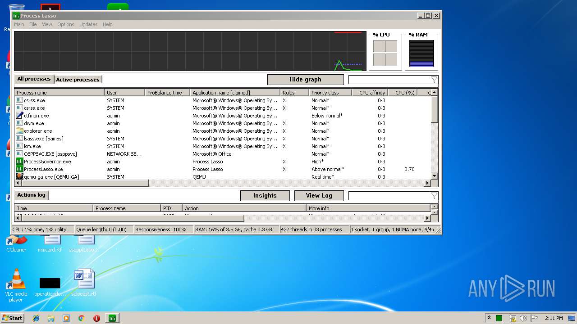
Task: Sort by the Process name column header
Action: click(60, 93)
